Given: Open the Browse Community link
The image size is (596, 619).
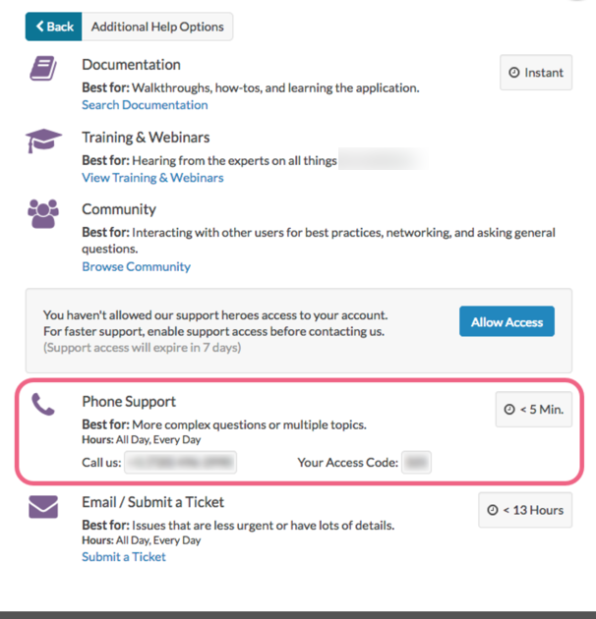Looking at the screenshot, I should click(136, 266).
